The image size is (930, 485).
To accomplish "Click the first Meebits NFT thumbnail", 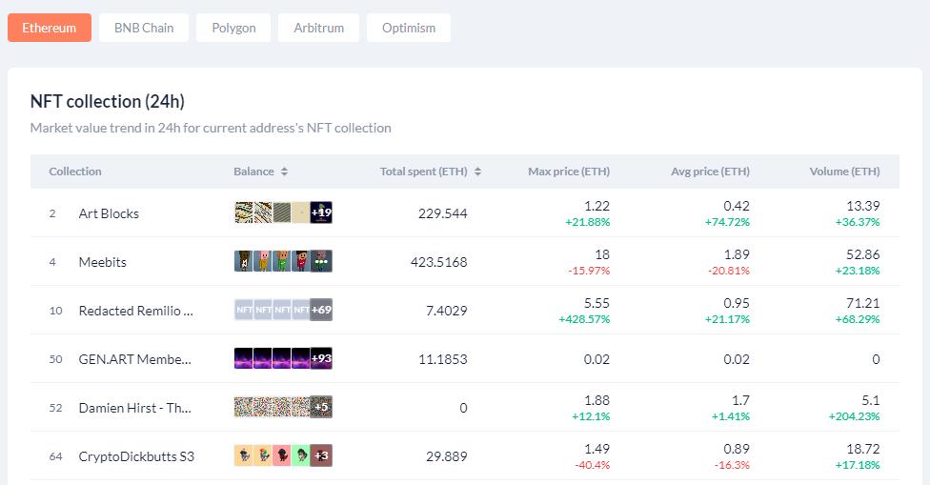I will point(244,261).
